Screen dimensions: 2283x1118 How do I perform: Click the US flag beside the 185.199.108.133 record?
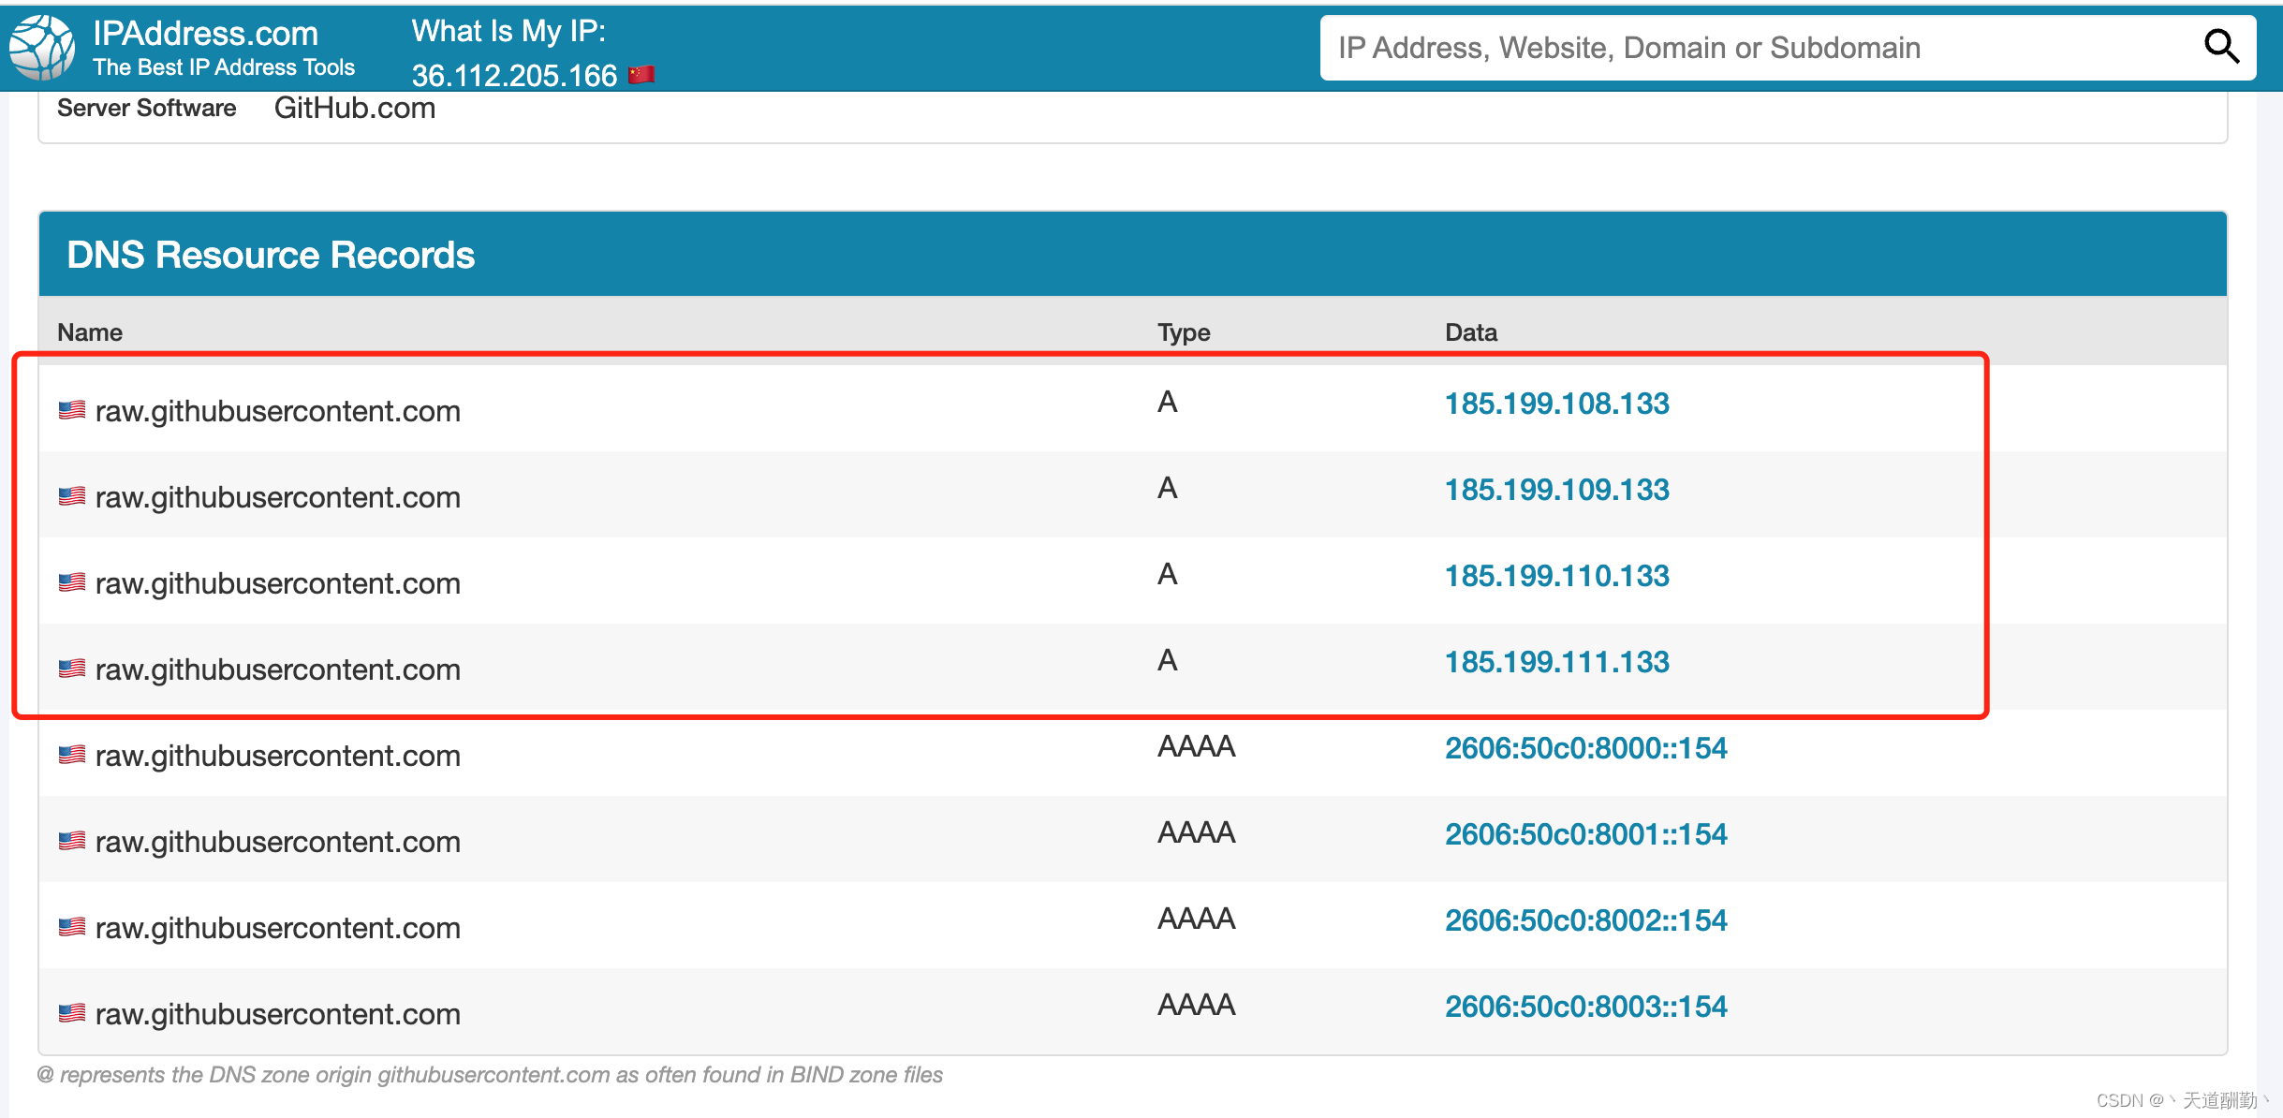coord(72,410)
